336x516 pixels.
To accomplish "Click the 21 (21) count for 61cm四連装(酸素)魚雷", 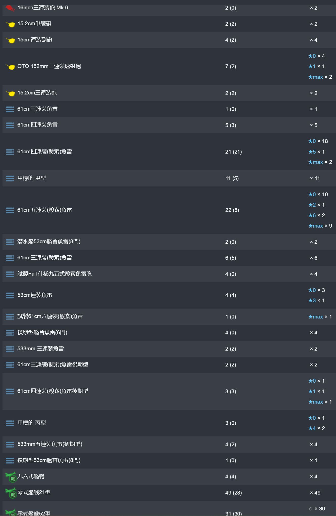I will (x=233, y=152).
